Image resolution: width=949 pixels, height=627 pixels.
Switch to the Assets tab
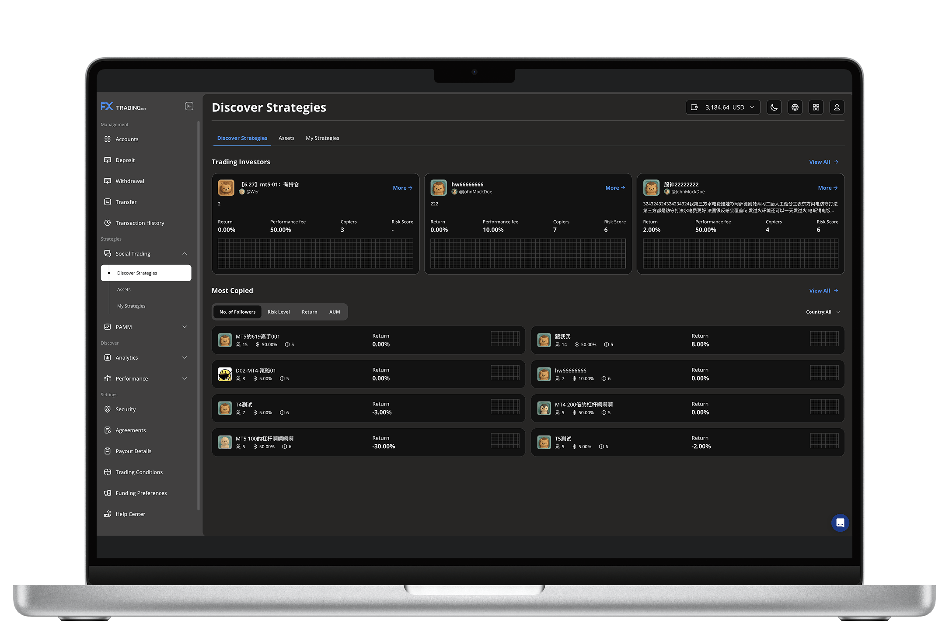[286, 138]
